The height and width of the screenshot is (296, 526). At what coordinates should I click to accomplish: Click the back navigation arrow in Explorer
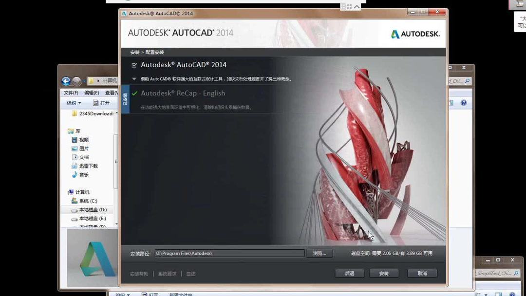click(x=65, y=81)
